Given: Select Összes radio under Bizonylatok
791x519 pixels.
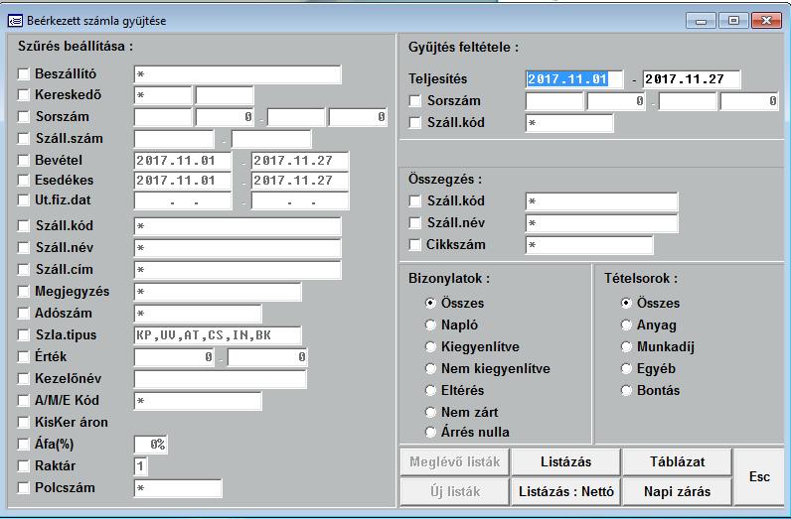Looking at the screenshot, I should click(430, 303).
